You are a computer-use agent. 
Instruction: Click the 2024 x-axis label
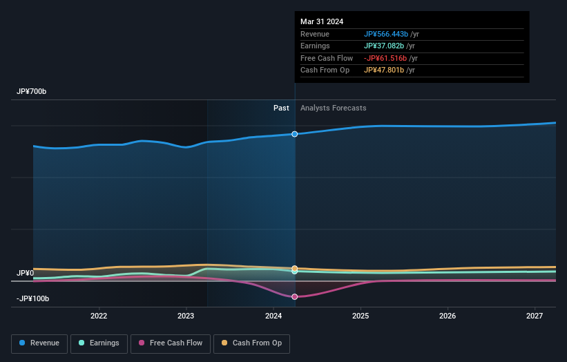273,316
